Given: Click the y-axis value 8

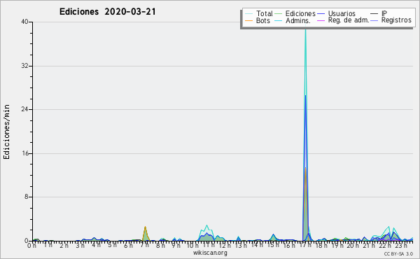Looking at the screenshot, I should pyautogui.click(x=27, y=197).
